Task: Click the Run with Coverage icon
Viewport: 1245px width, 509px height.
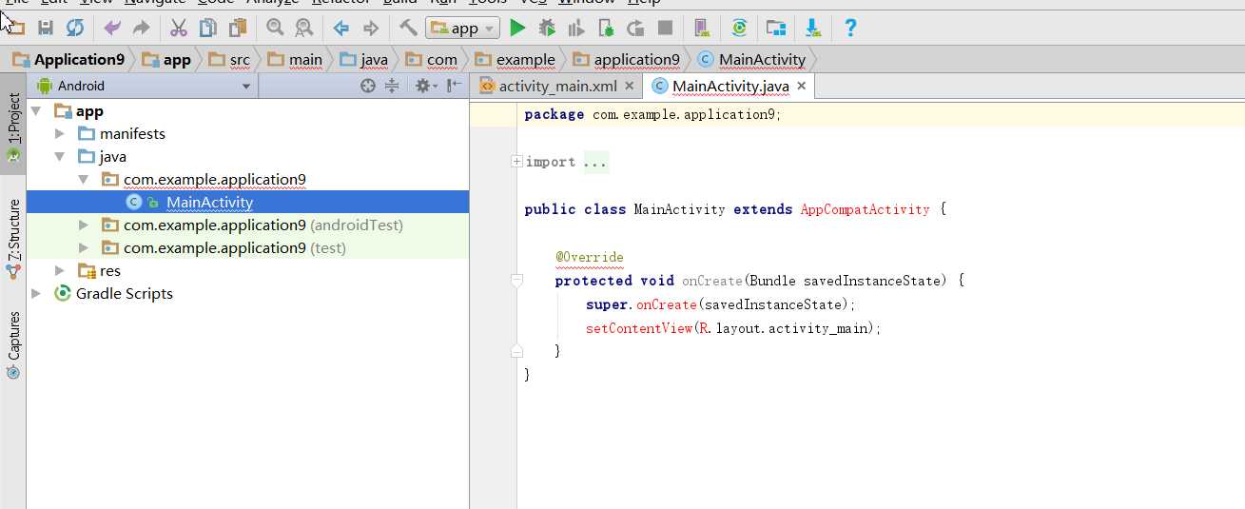Action: point(575,28)
